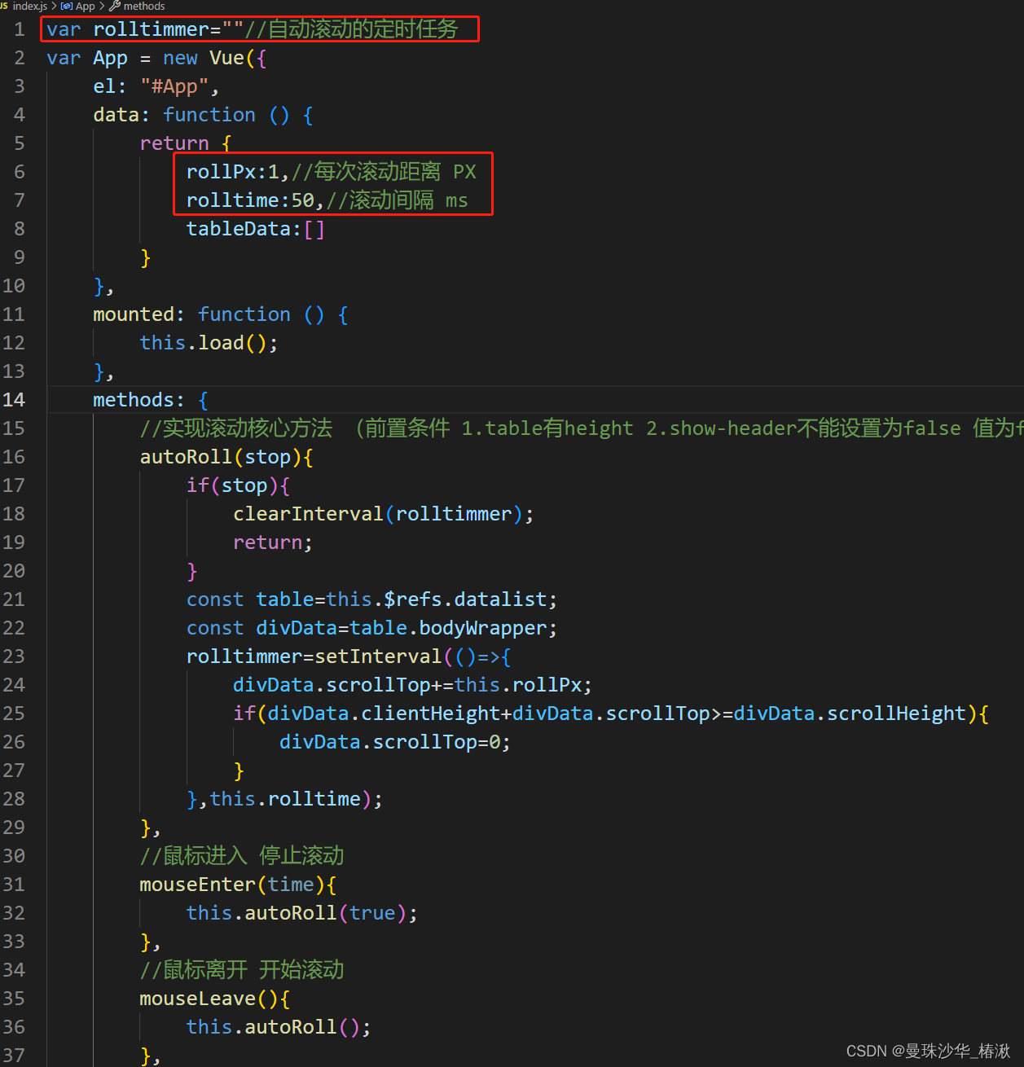Click the 'rolltime:50' property
Viewport: 1024px width, 1067px height.
point(250,200)
